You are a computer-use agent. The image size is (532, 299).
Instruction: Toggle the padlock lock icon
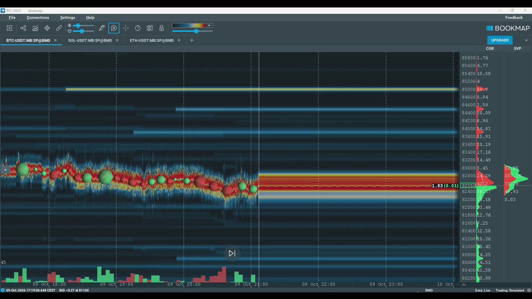click(162, 28)
